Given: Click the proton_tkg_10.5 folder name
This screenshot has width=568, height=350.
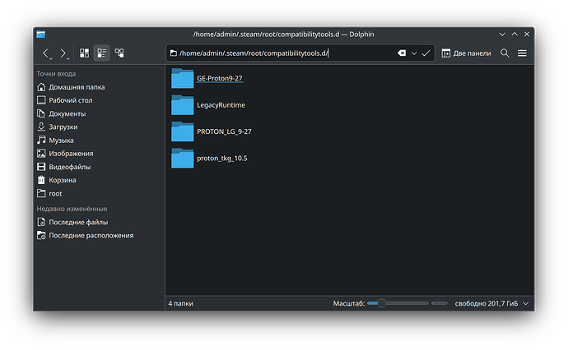Looking at the screenshot, I should click(222, 159).
